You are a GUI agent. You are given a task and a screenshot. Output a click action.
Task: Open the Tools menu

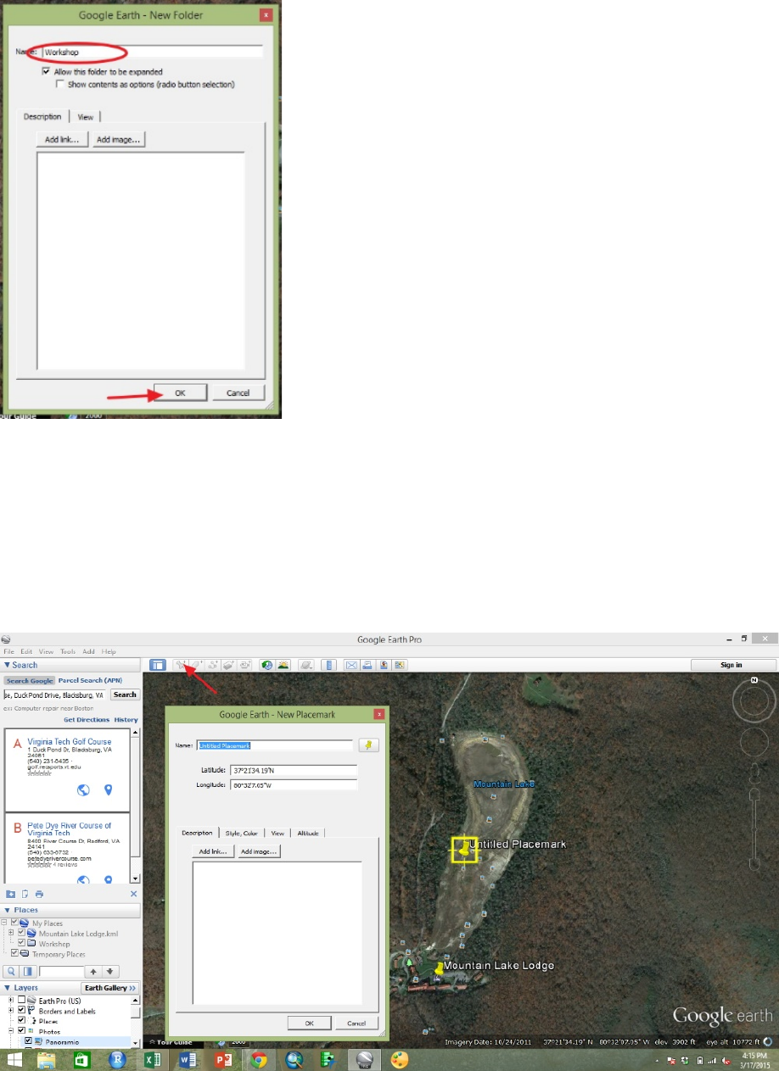point(68,651)
